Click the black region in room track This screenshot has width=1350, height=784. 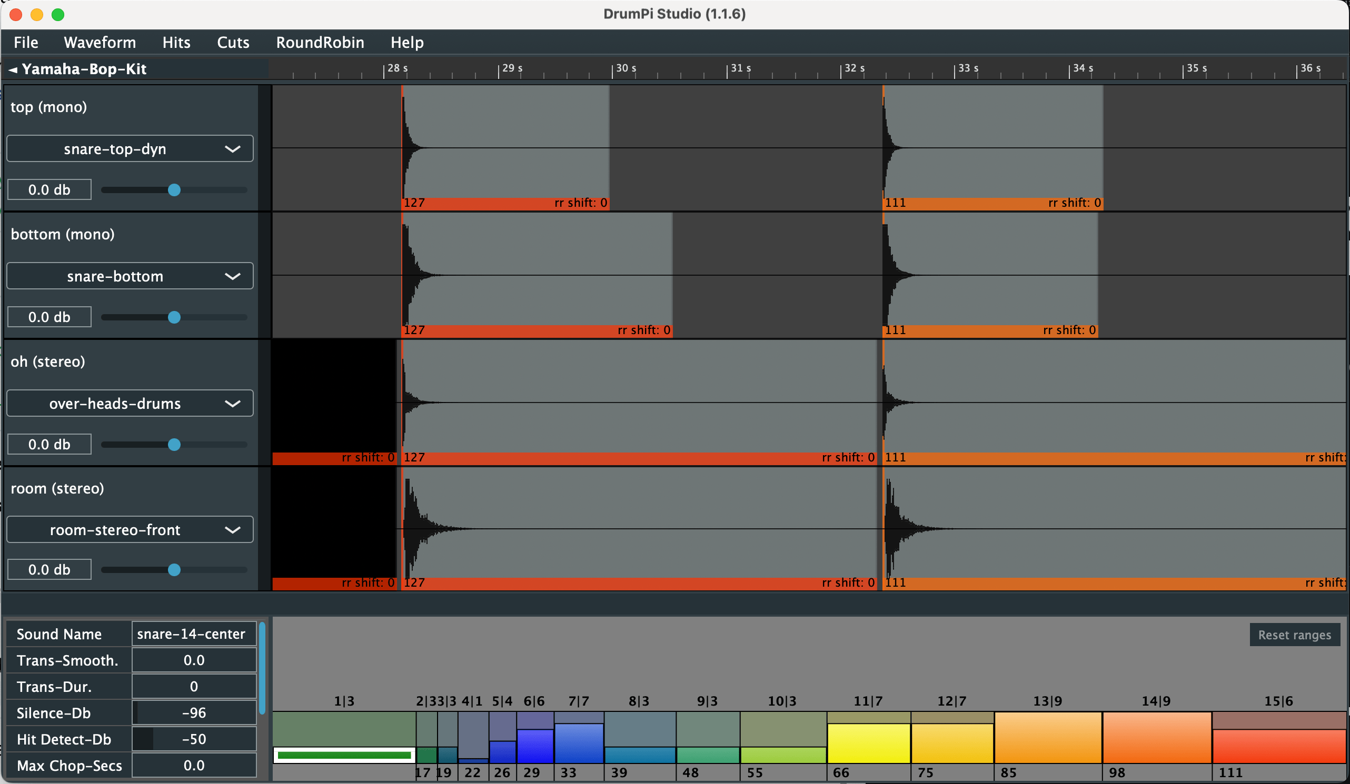334,522
